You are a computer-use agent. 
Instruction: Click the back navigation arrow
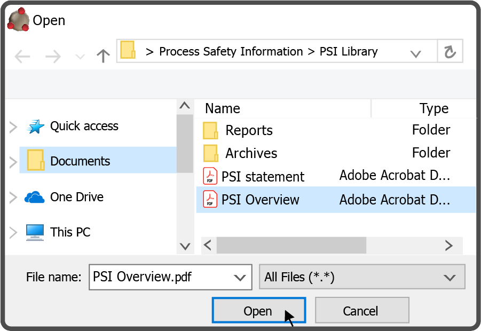22,56
